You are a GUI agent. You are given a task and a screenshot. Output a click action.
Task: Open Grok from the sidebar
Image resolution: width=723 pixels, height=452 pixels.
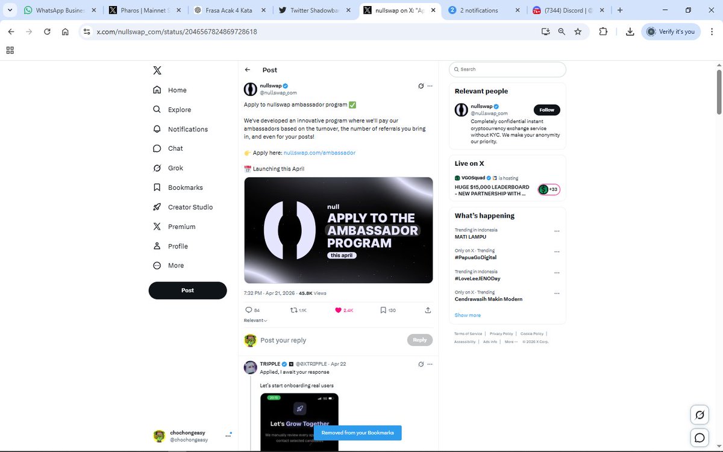point(175,168)
